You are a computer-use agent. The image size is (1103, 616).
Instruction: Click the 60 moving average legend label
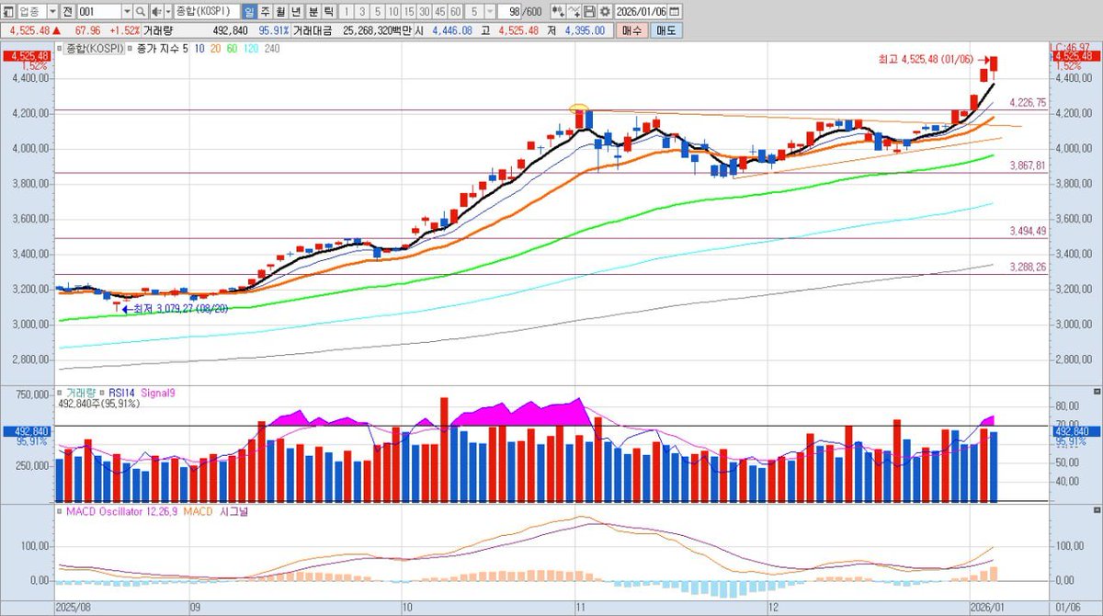coord(232,48)
